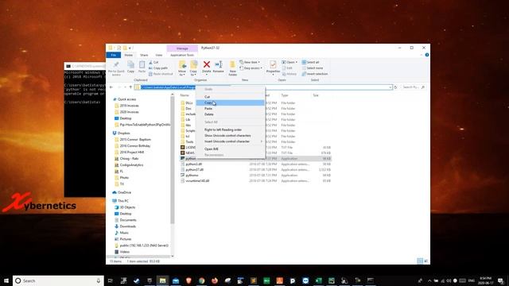
Task: Choose Copy from the context menu
Action: pos(230,102)
